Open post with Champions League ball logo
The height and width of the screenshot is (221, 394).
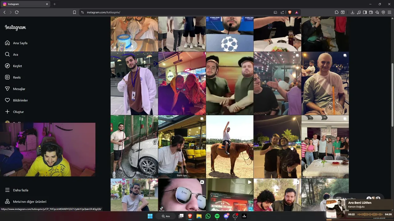click(x=230, y=34)
